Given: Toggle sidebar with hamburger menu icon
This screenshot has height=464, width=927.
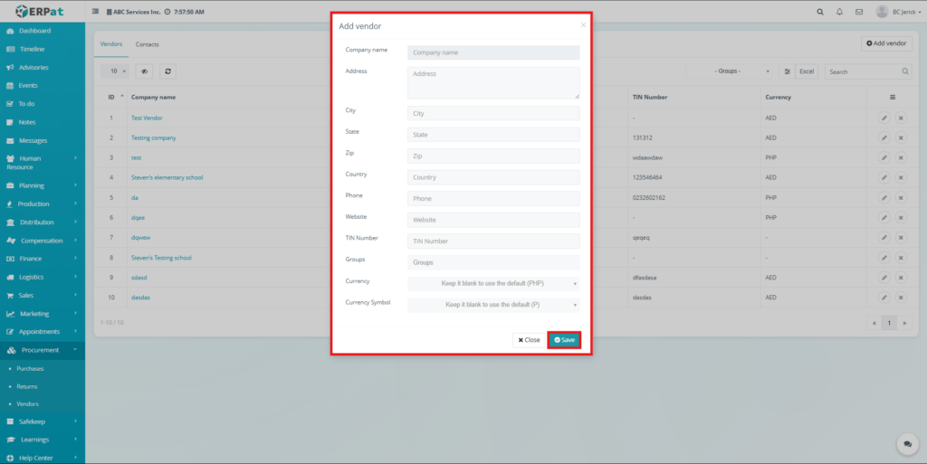Looking at the screenshot, I should tap(95, 11).
